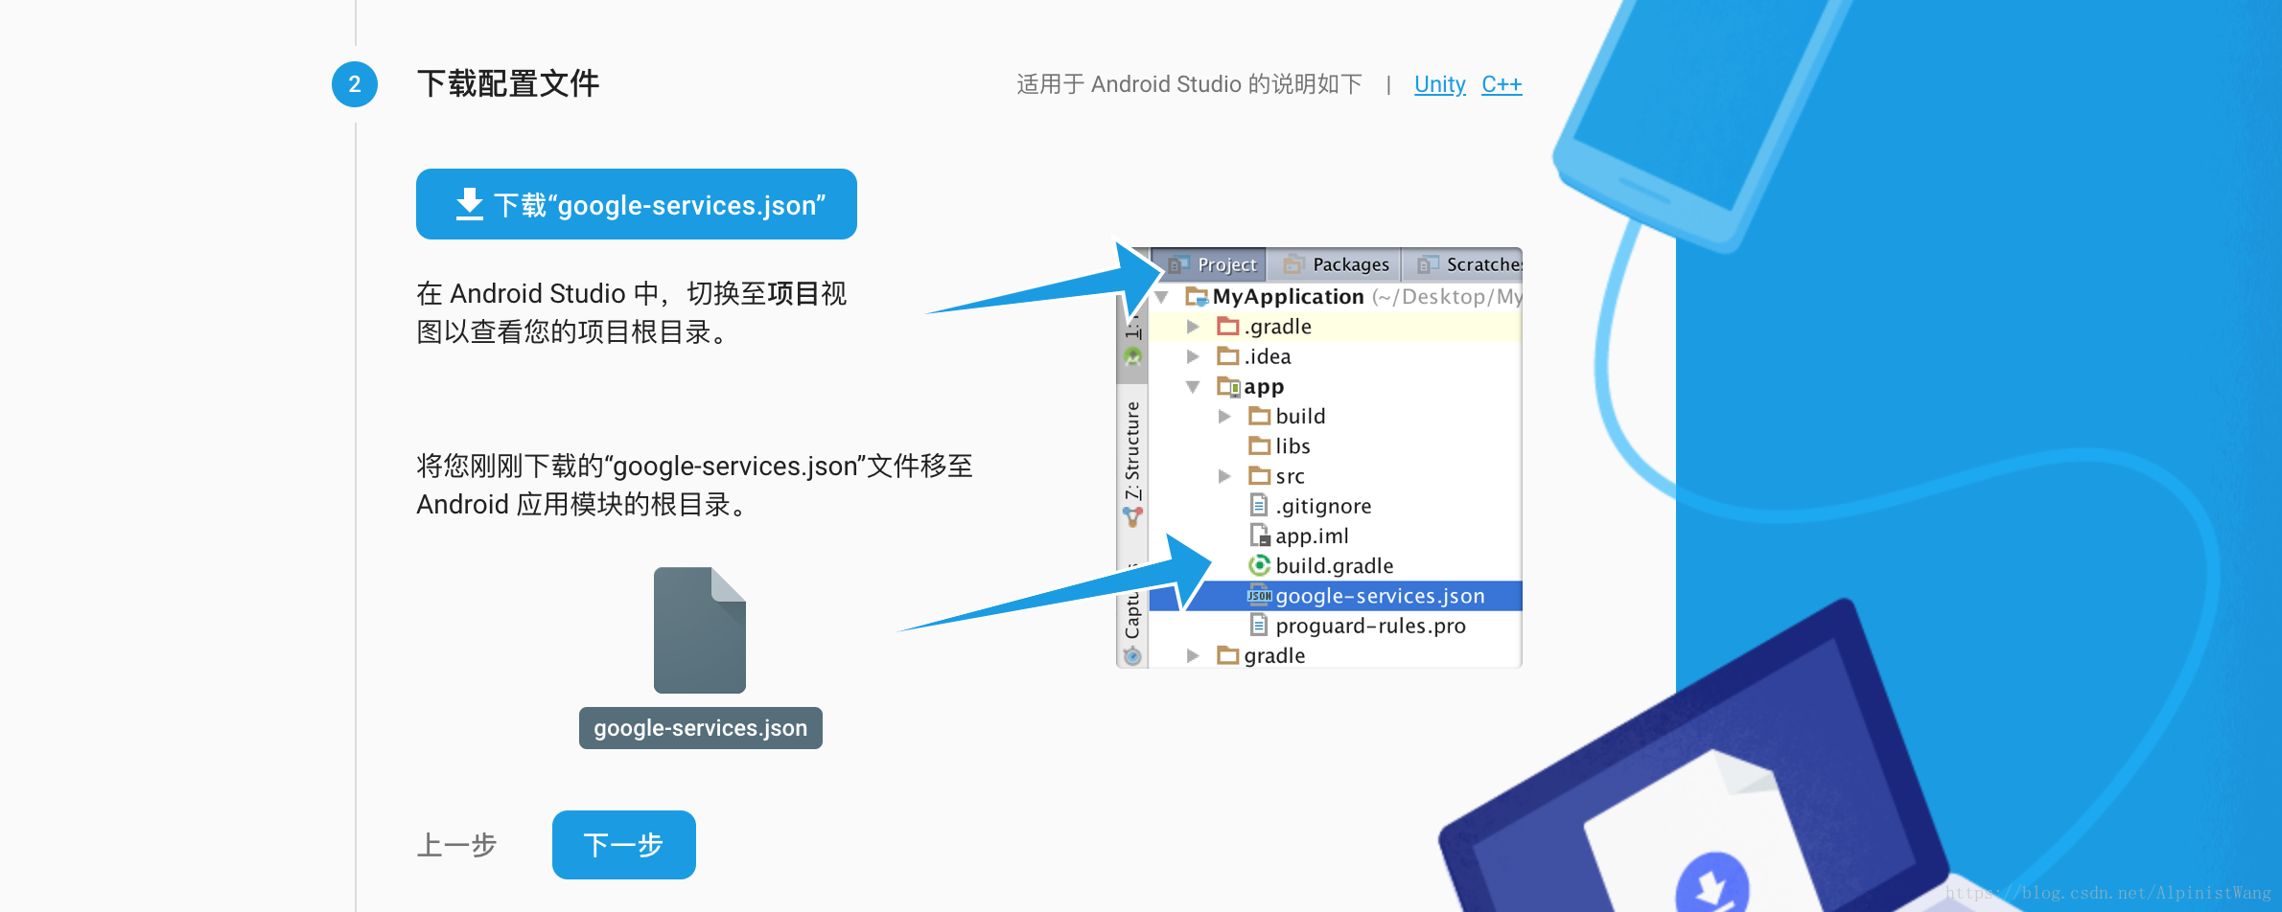Select the app module icon in project tree
This screenshot has width=2282, height=912.
[x=1232, y=386]
